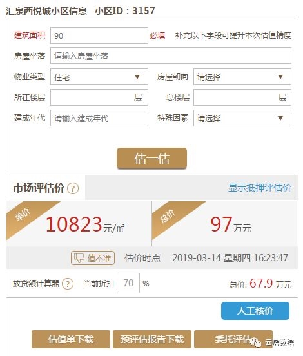
Task: Click the 补充以下字段可提升本次估值精度 hint text
Action: (233, 35)
